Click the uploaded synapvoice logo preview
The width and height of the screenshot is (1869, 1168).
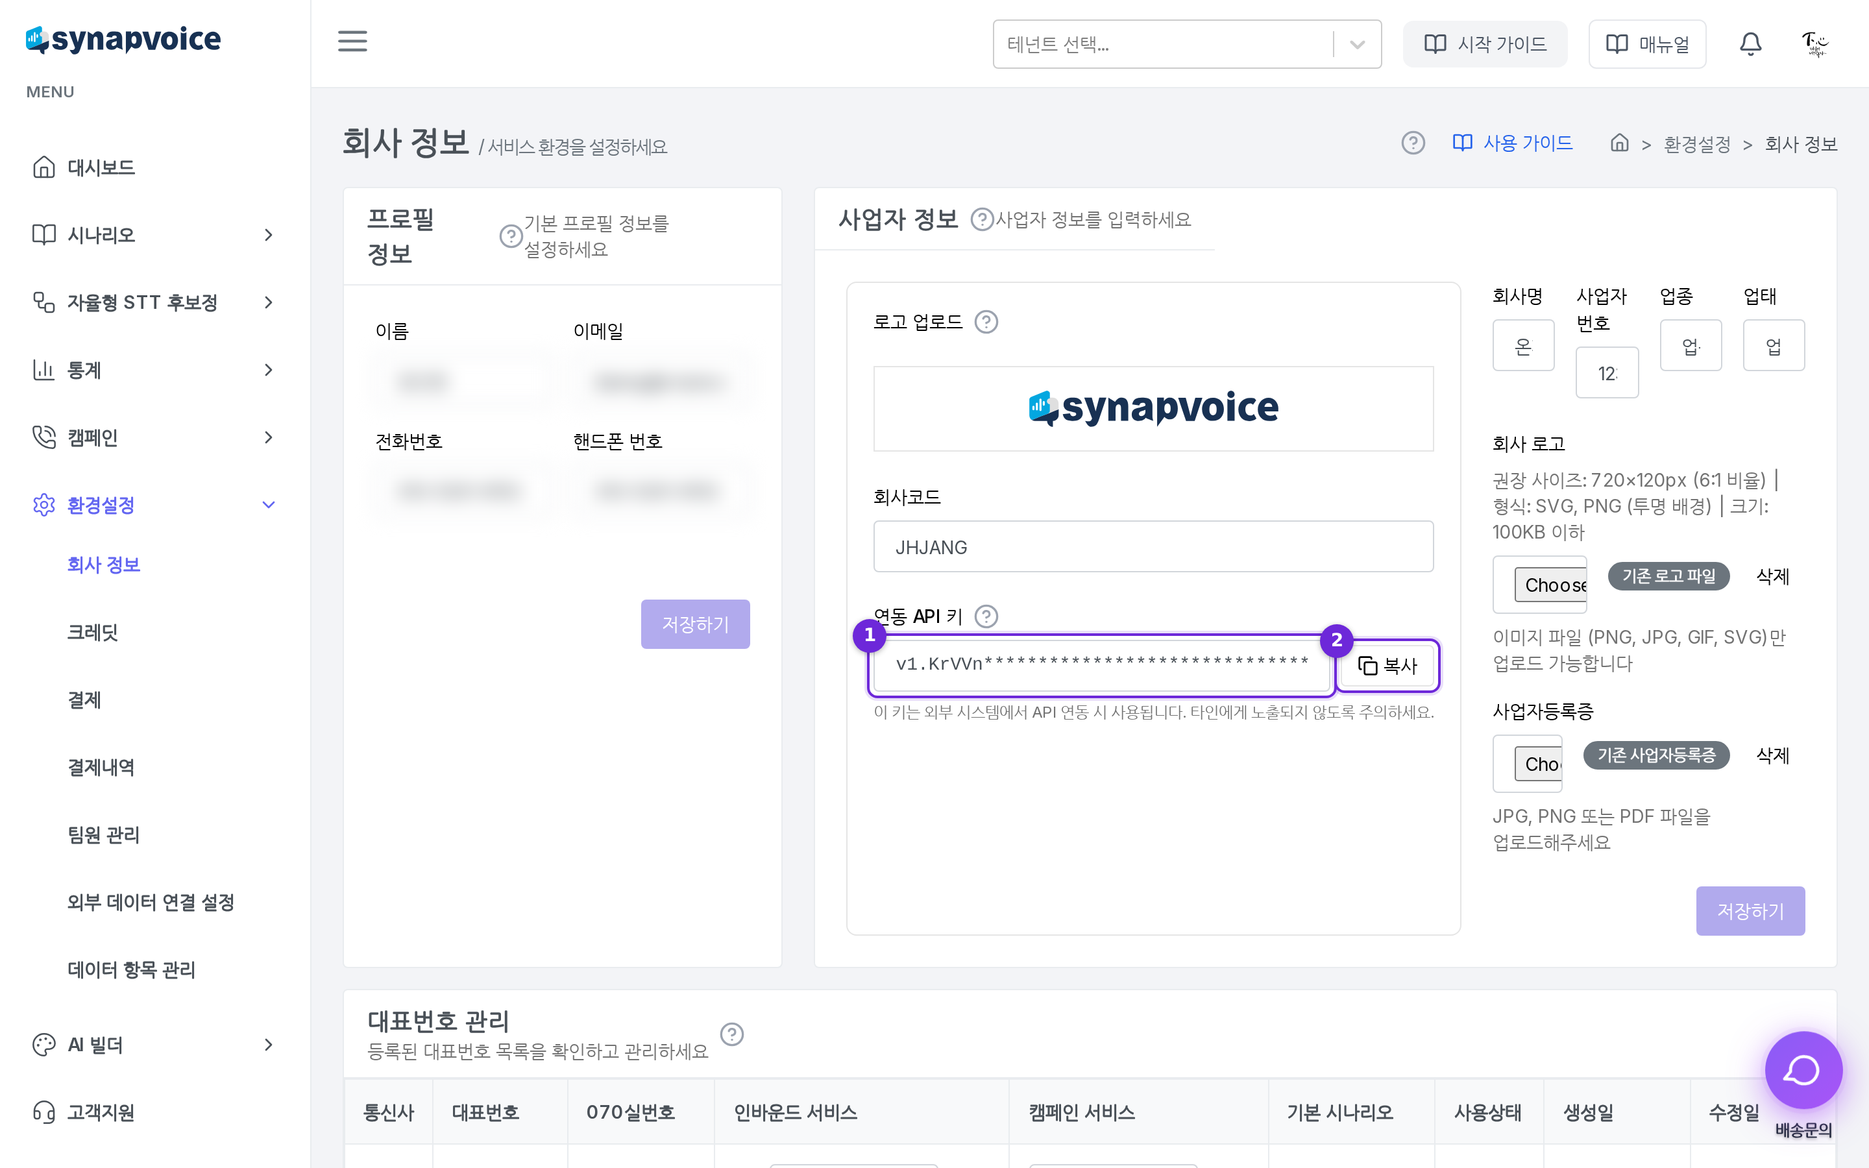(1153, 409)
